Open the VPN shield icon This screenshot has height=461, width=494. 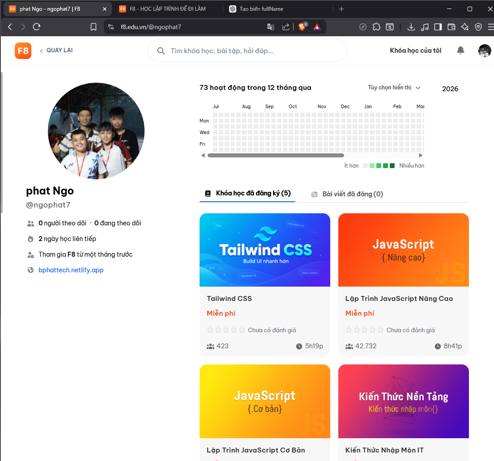[478, 27]
